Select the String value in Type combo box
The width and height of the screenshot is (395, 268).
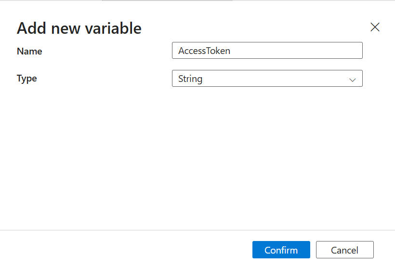coord(190,79)
